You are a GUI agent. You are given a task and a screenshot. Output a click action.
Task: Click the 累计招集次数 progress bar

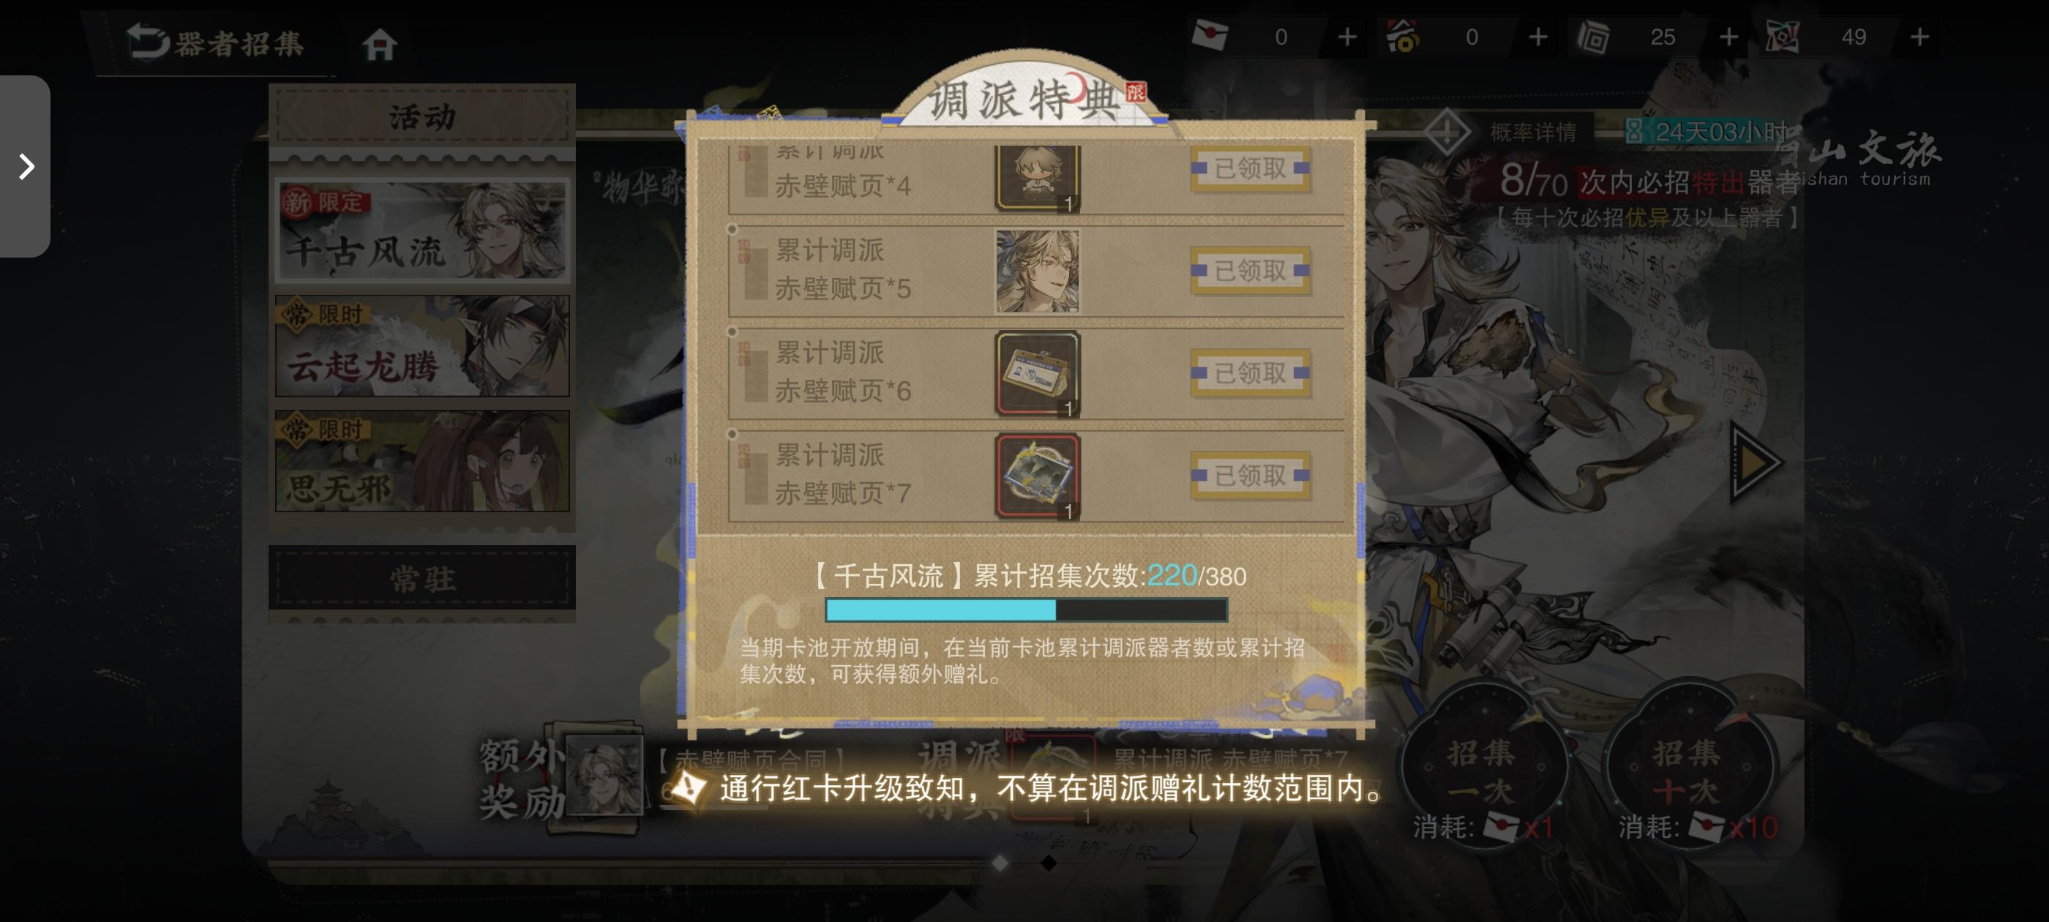coord(1026,610)
